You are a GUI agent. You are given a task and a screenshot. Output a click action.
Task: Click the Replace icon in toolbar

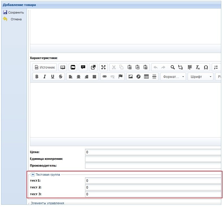pyautogui.click(x=181, y=67)
